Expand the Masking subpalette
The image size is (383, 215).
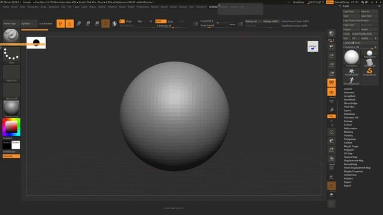pyautogui.click(x=348, y=132)
